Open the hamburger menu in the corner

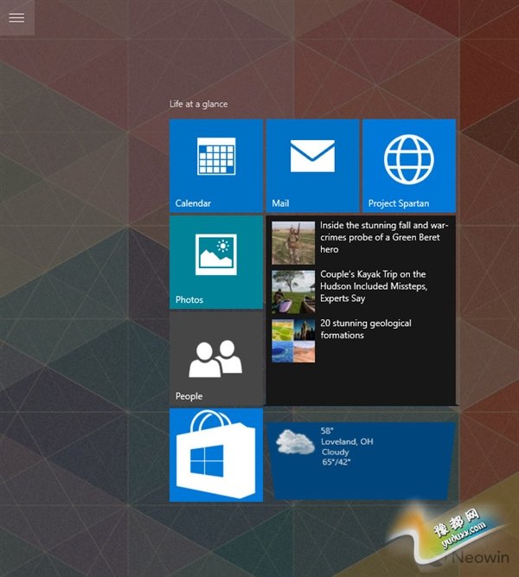coord(16,17)
